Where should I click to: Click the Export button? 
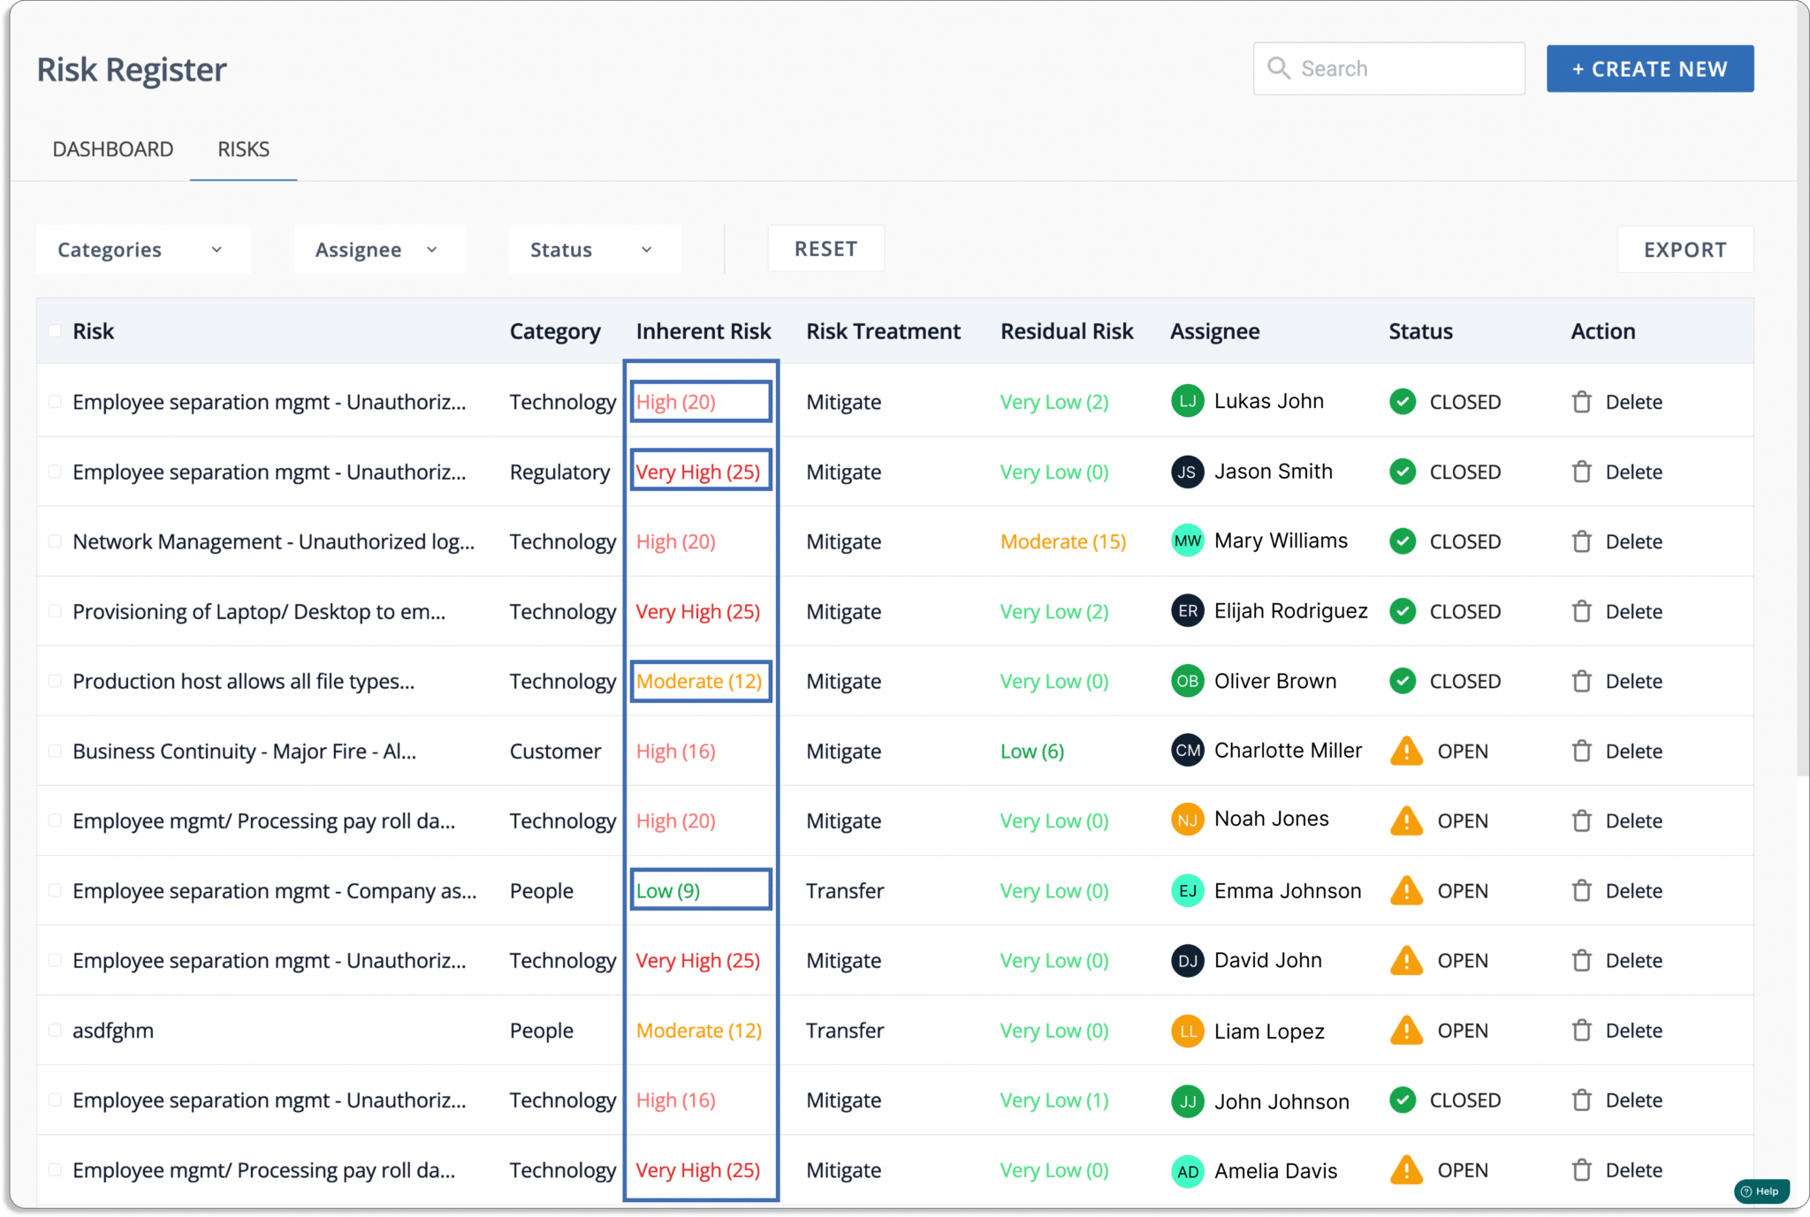coord(1685,250)
